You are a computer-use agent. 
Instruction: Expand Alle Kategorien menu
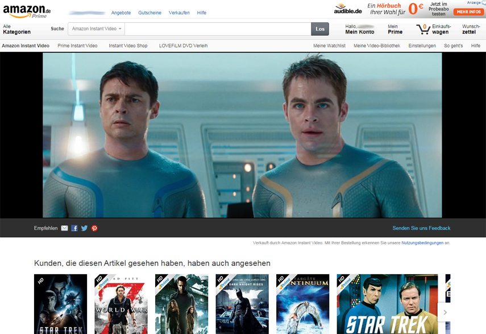[16, 29]
